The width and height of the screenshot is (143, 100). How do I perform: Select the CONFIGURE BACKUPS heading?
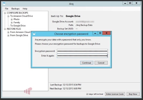tap(17, 13)
